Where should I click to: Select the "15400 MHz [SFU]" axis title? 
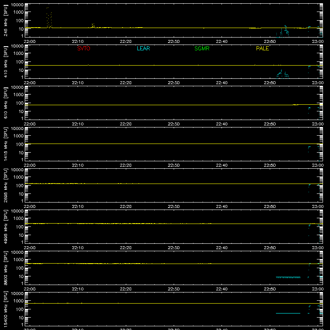[5, 309]
